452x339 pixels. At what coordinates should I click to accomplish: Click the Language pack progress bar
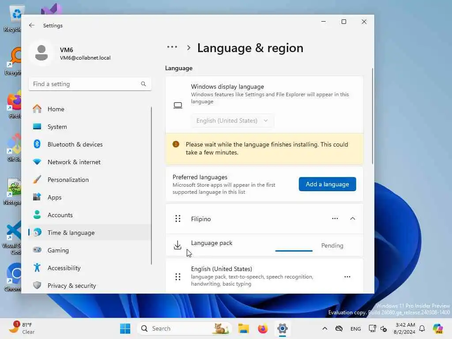click(x=294, y=251)
